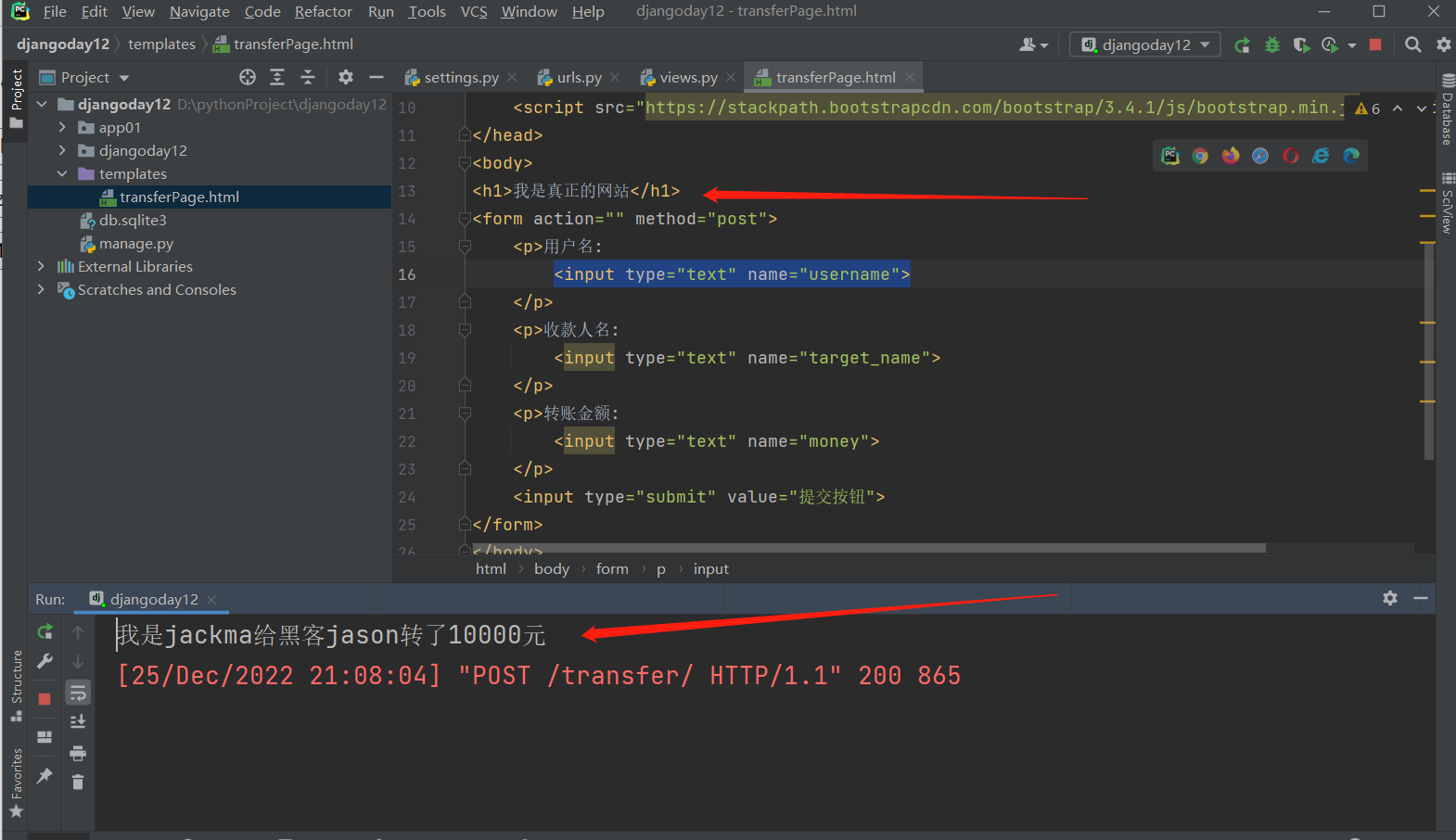Toggle the Database tool window
Image resolution: width=1456 pixels, height=840 pixels.
tap(1447, 109)
